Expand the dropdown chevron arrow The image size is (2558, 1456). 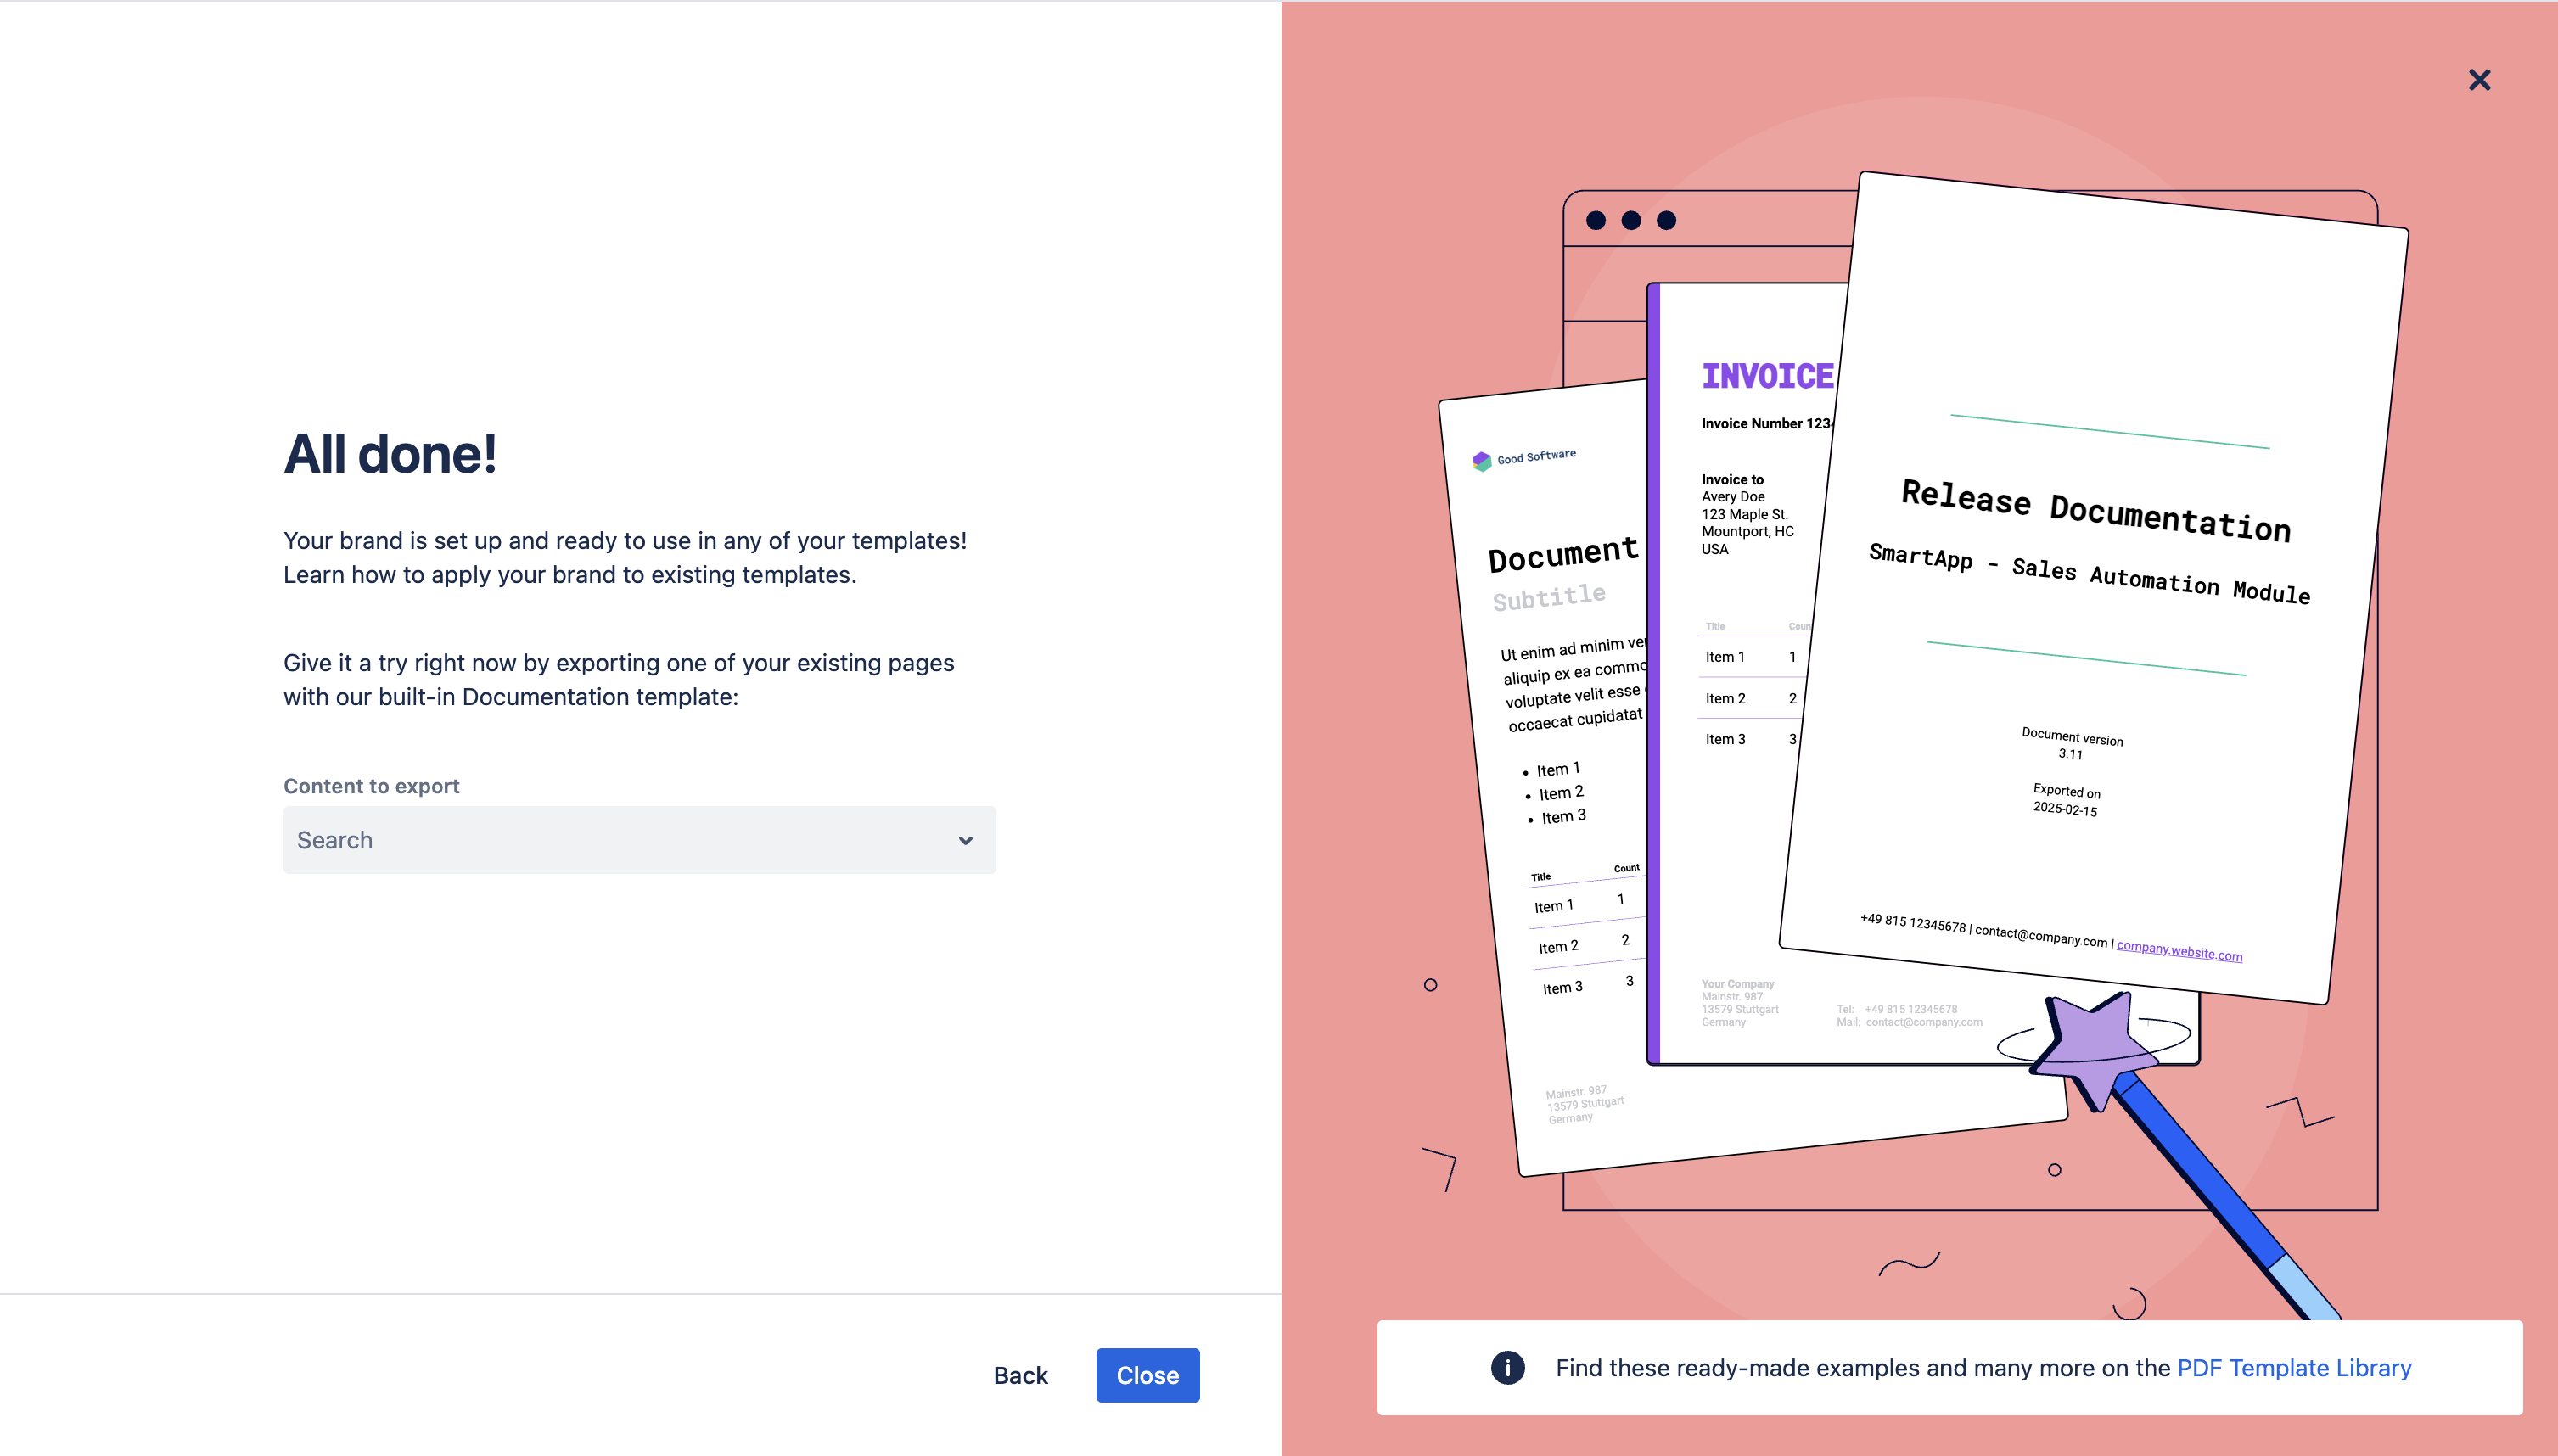965,840
